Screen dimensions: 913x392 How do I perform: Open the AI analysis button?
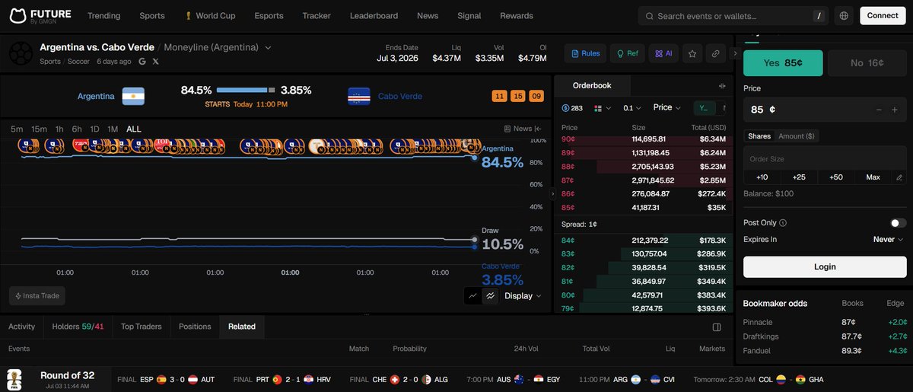point(663,53)
